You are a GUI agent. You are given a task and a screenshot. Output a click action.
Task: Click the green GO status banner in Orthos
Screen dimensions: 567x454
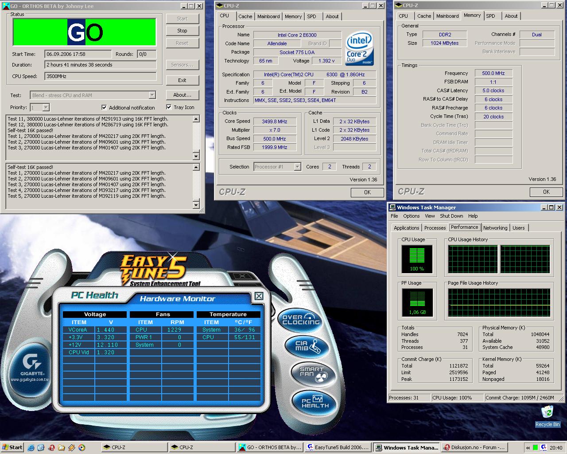(85, 32)
